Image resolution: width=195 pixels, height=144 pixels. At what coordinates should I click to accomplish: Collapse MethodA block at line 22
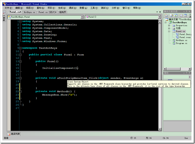click(20, 91)
